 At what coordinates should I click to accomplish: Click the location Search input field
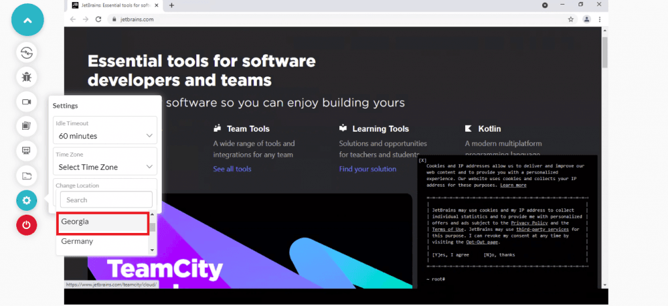(106, 200)
